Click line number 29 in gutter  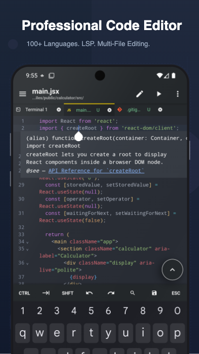[21, 185]
